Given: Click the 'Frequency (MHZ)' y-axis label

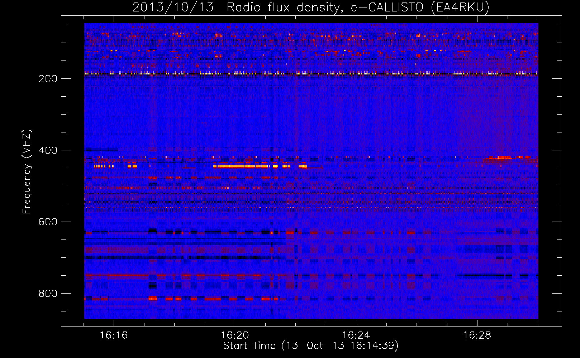Looking at the screenshot, I should [27, 171].
